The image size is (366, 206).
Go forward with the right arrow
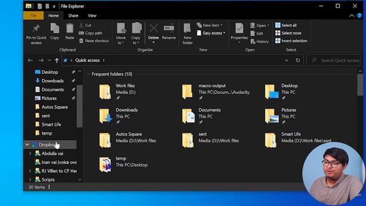click(41, 60)
